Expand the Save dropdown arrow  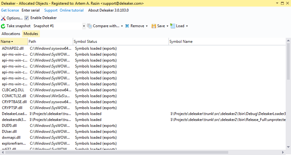coord(167,26)
